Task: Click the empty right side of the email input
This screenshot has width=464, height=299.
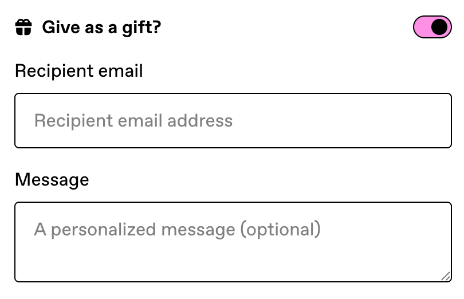Action: [x=372, y=121]
